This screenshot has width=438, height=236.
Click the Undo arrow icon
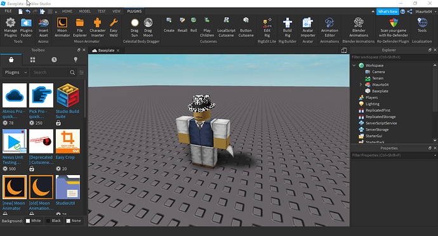point(28,11)
